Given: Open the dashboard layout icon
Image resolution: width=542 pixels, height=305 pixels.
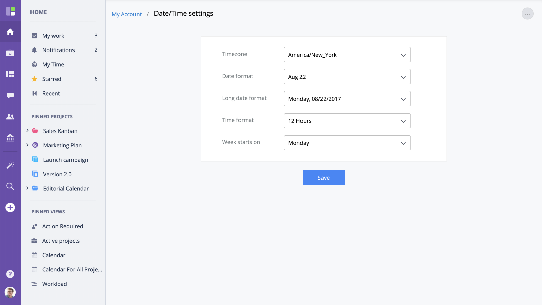Looking at the screenshot, I should coord(10,74).
